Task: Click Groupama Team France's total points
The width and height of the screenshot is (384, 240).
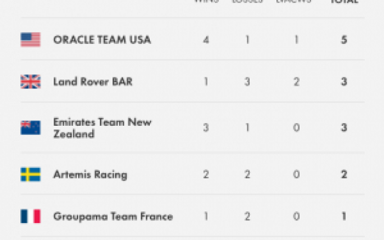Action: coord(344,216)
